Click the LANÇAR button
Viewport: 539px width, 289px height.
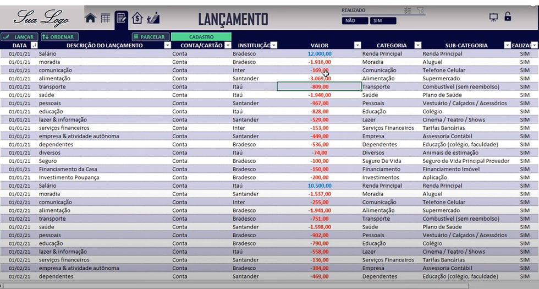click(19, 37)
